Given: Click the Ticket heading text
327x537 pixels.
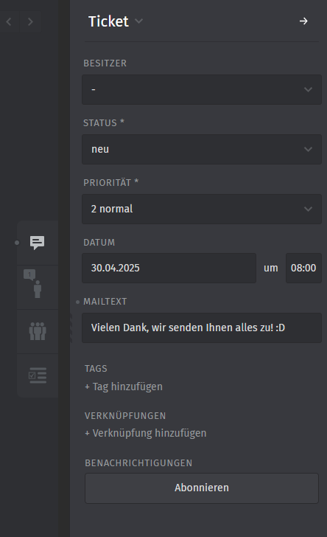Looking at the screenshot, I should pos(108,21).
